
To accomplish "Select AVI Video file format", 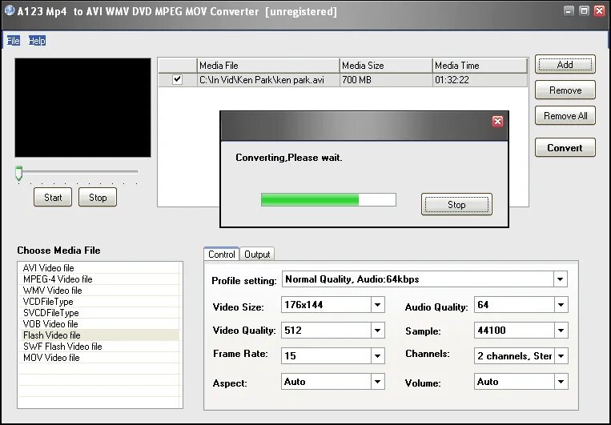I will pos(98,267).
